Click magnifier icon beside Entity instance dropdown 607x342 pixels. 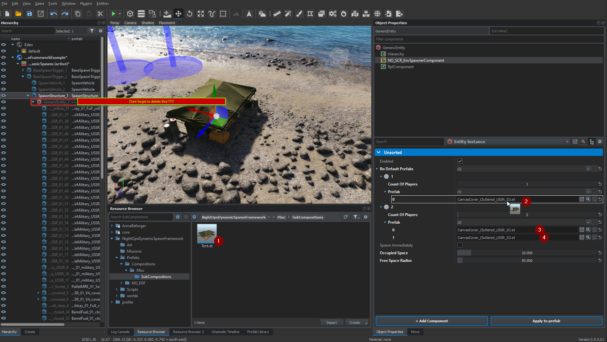(x=583, y=142)
